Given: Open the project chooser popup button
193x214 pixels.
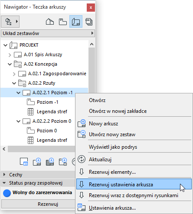Looking at the screenshot, I should point(10,22).
